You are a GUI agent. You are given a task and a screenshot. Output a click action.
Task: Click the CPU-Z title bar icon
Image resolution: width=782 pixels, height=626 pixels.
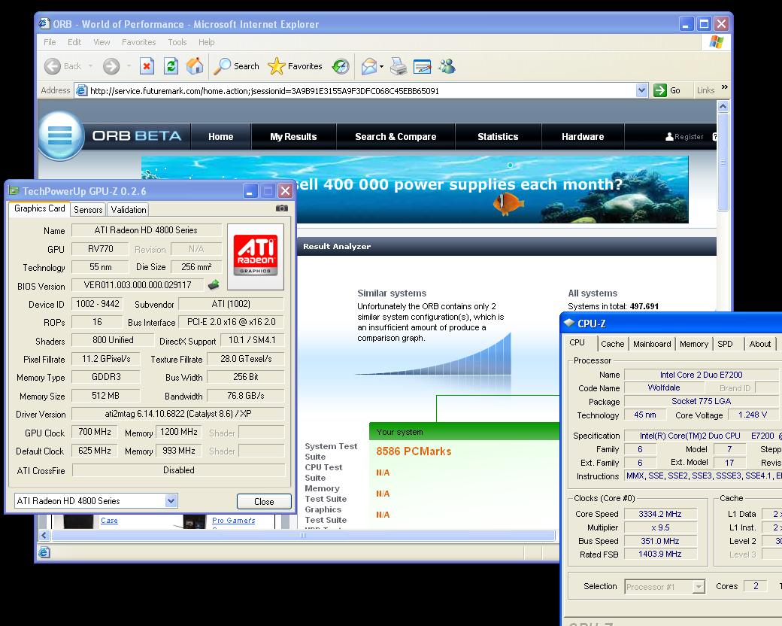click(x=568, y=323)
